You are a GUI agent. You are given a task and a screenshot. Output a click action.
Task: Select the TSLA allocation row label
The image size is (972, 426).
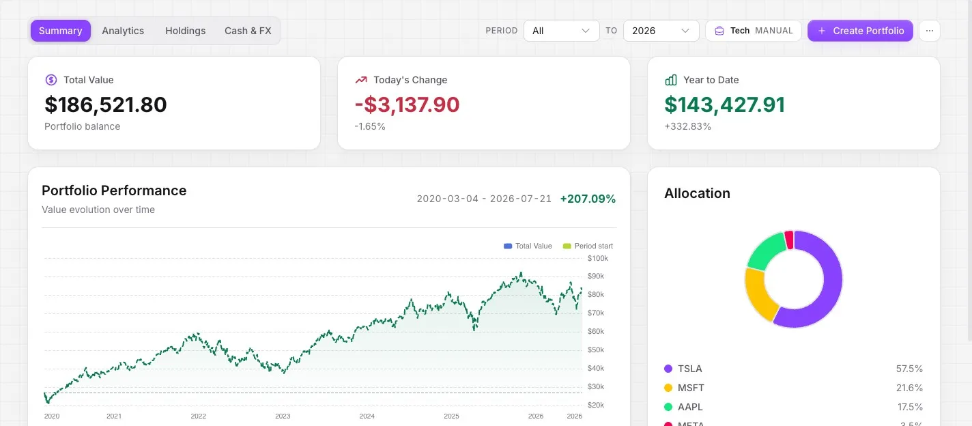pyautogui.click(x=690, y=369)
